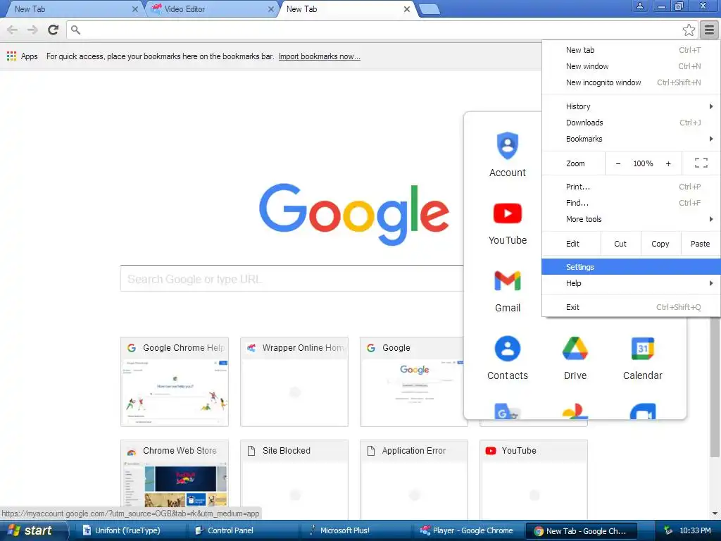
Task: Select New window in the Chrome menu
Action: point(631,66)
